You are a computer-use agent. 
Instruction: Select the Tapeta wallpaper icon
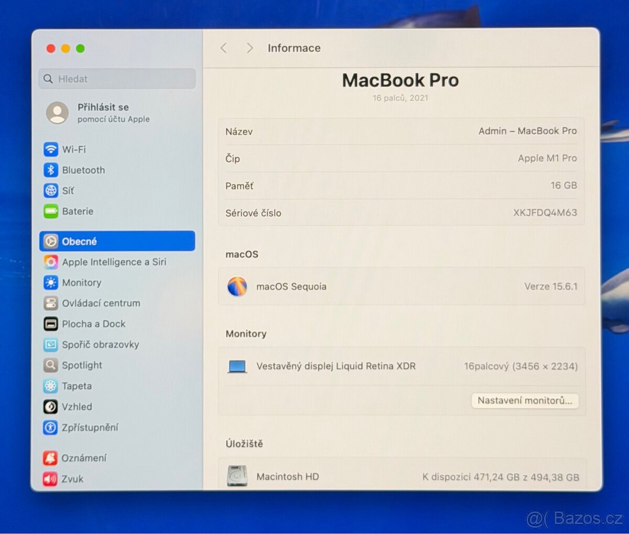[50, 386]
